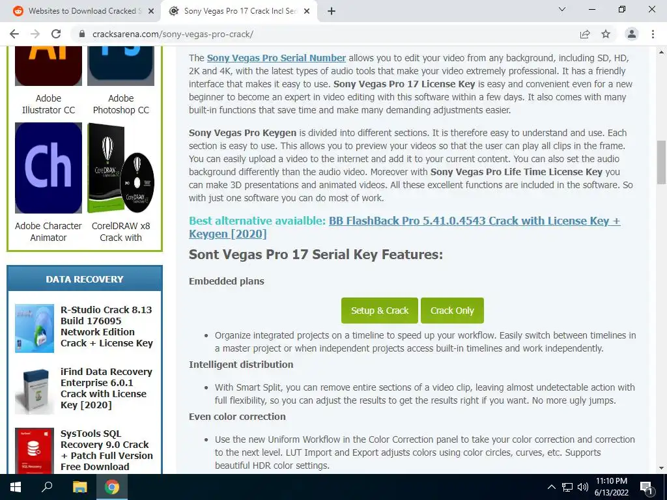Go back to the previous page
The image size is (667, 500).
click(x=14, y=34)
